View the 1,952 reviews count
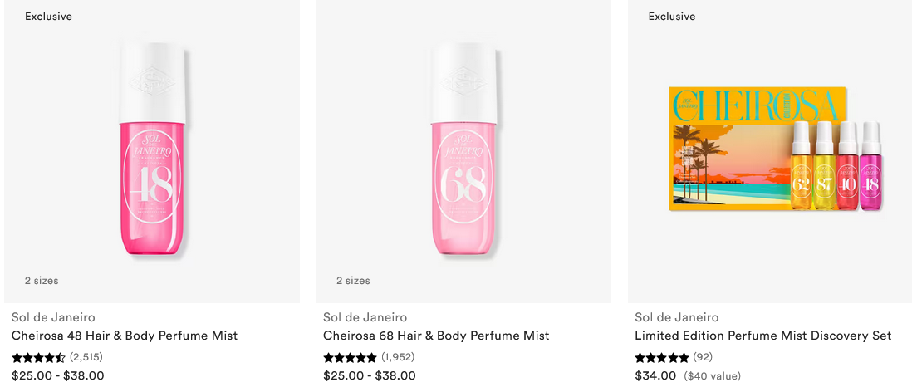Image resolution: width=912 pixels, height=387 pixels. coord(397,357)
